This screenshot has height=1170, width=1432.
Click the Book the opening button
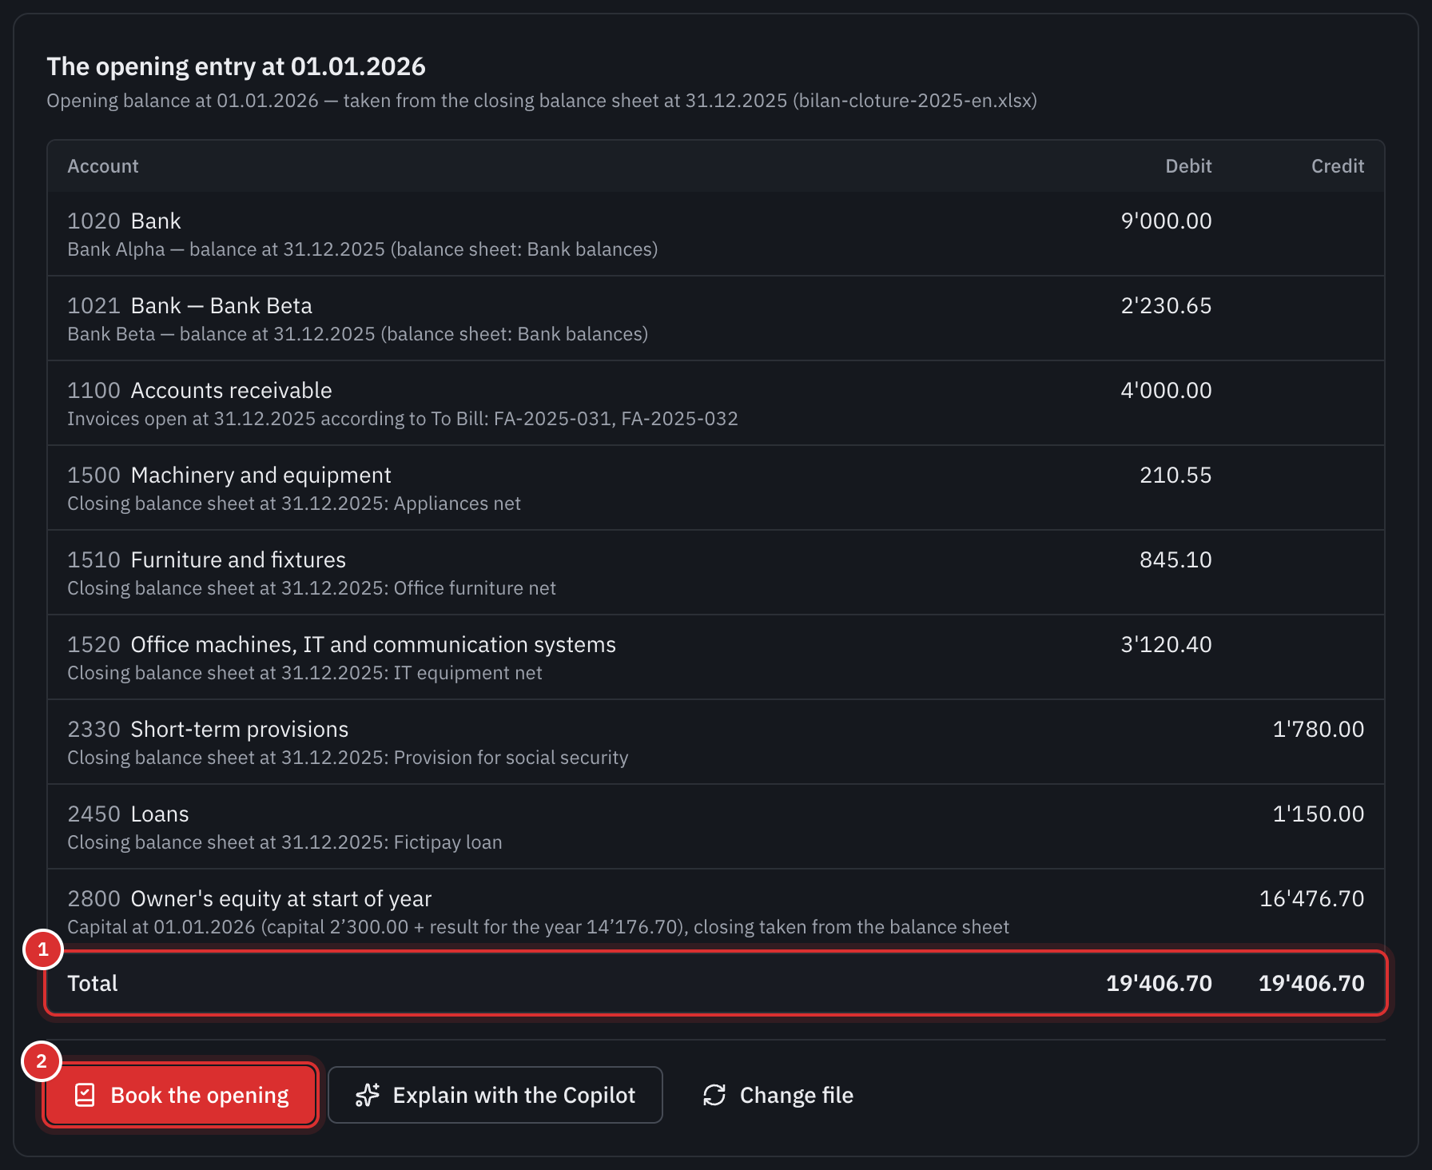181,1095
